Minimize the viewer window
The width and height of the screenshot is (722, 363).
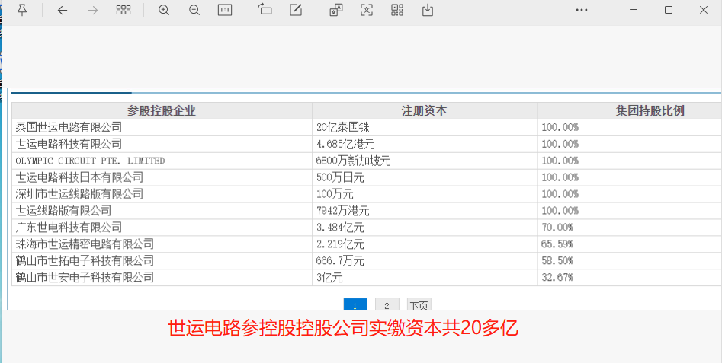pyautogui.click(x=634, y=10)
